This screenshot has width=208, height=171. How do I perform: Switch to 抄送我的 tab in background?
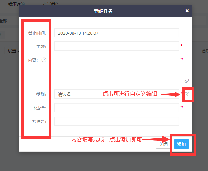pos(51,4)
